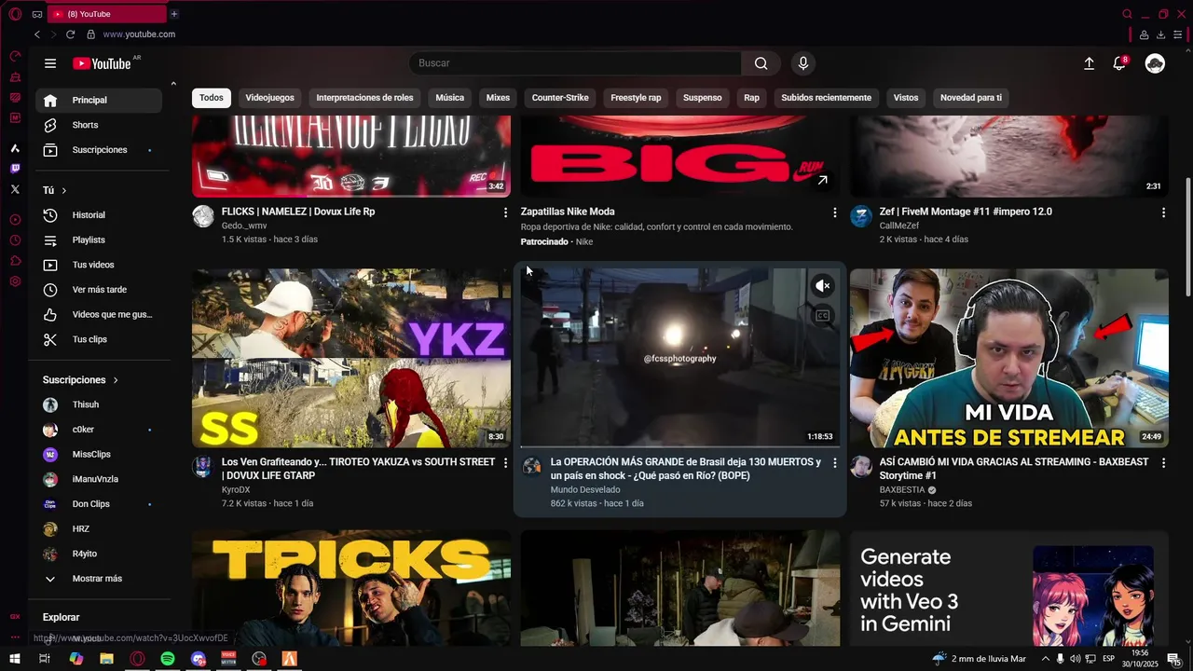Open the Mundo Desvelado channel link
1193x671 pixels.
585,490
